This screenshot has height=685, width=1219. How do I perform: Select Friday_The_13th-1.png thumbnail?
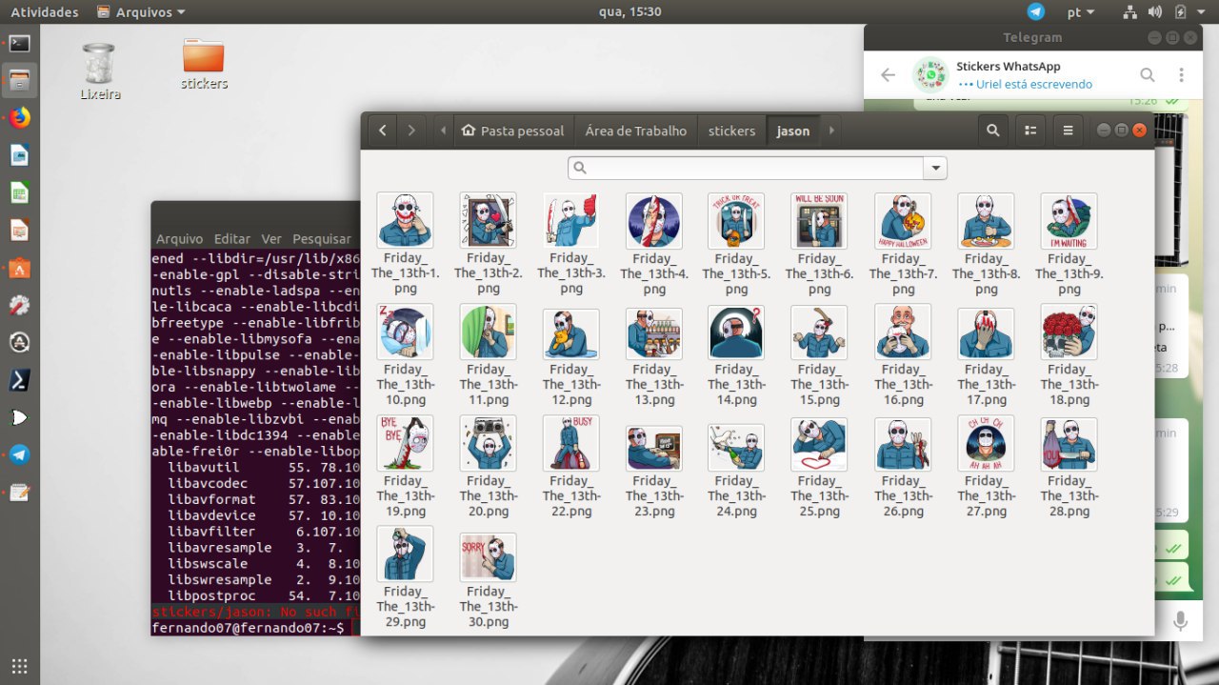(x=405, y=220)
